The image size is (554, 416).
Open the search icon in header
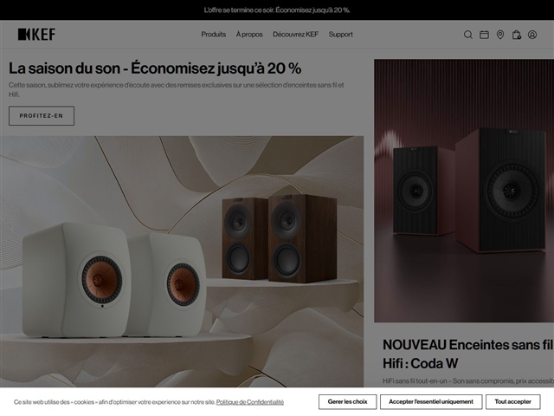[x=468, y=35]
